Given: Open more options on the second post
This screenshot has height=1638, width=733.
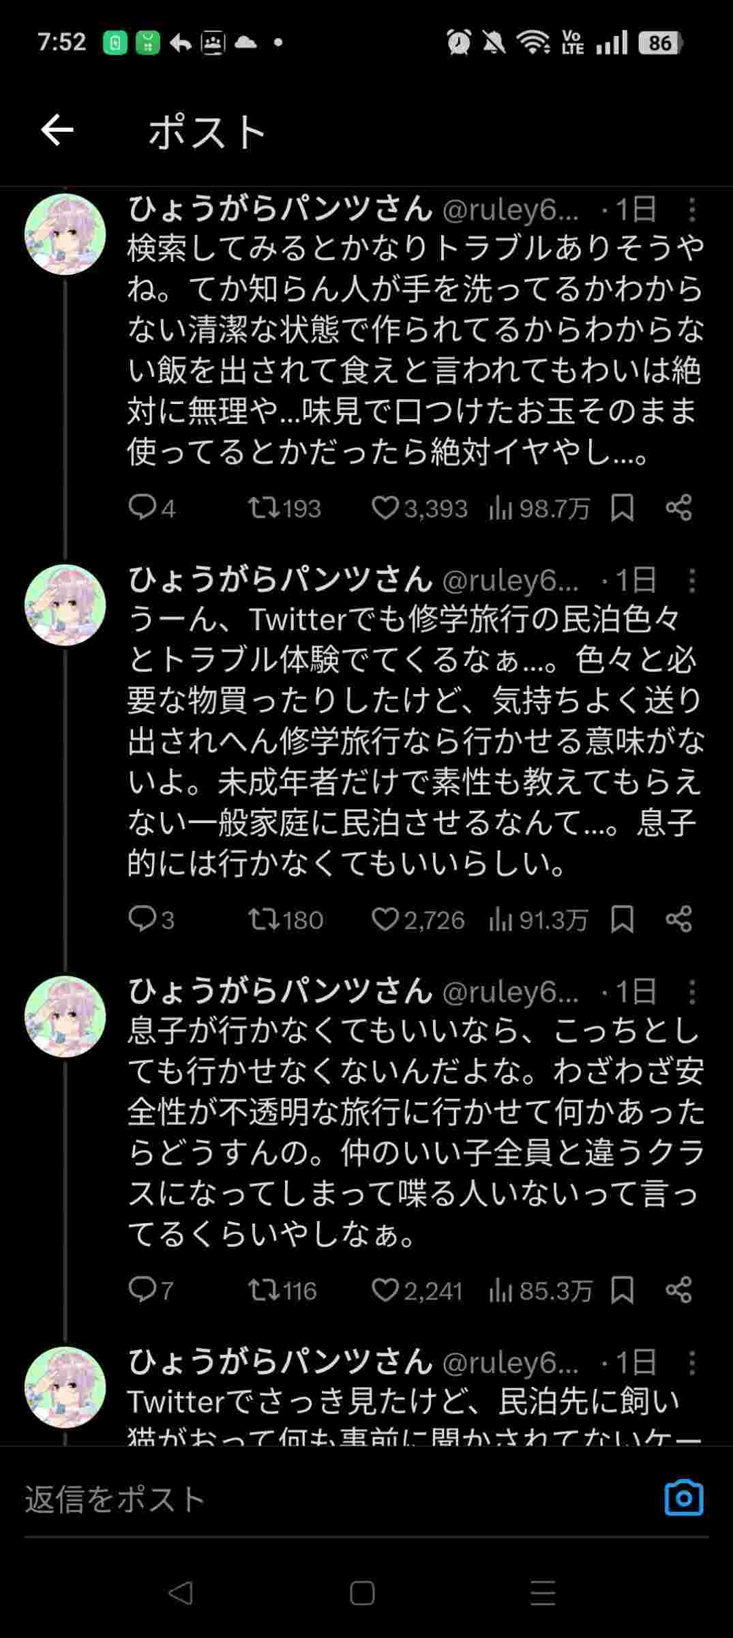Looking at the screenshot, I should [x=691, y=581].
